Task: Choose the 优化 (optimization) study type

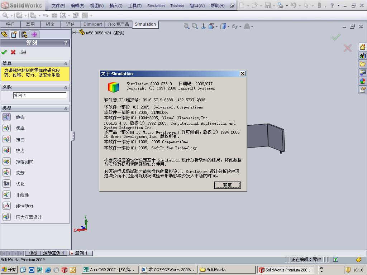Action: (6, 184)
